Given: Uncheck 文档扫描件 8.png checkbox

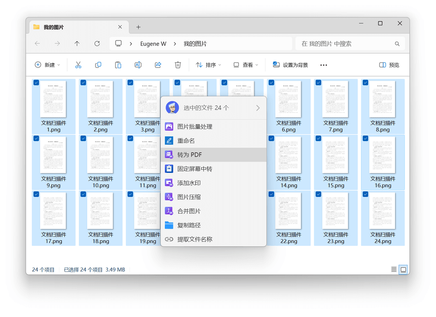Looking at the screenshot, I should (x=365, y=82).
